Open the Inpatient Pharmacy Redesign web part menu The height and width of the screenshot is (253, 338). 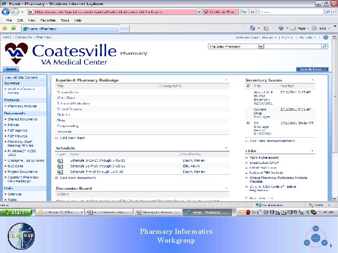pos(226,80)
